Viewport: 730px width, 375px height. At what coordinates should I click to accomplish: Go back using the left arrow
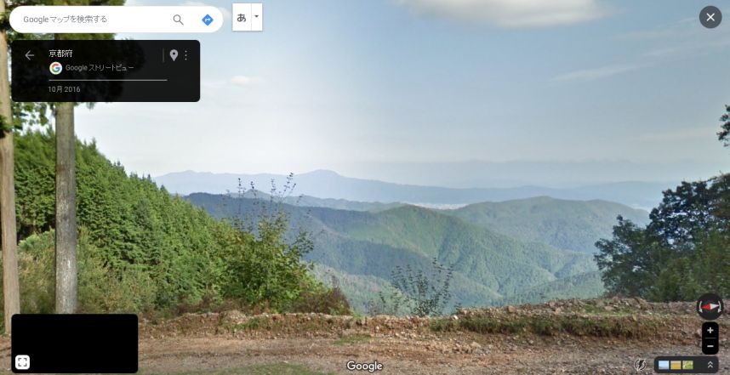click(30, 55)
